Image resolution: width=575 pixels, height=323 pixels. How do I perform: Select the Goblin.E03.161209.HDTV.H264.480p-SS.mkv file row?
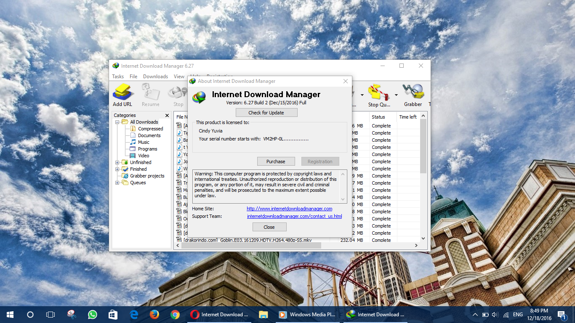(297, 240)
